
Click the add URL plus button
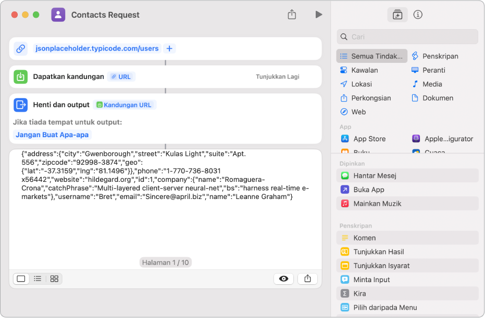click(x=169, y=48)
